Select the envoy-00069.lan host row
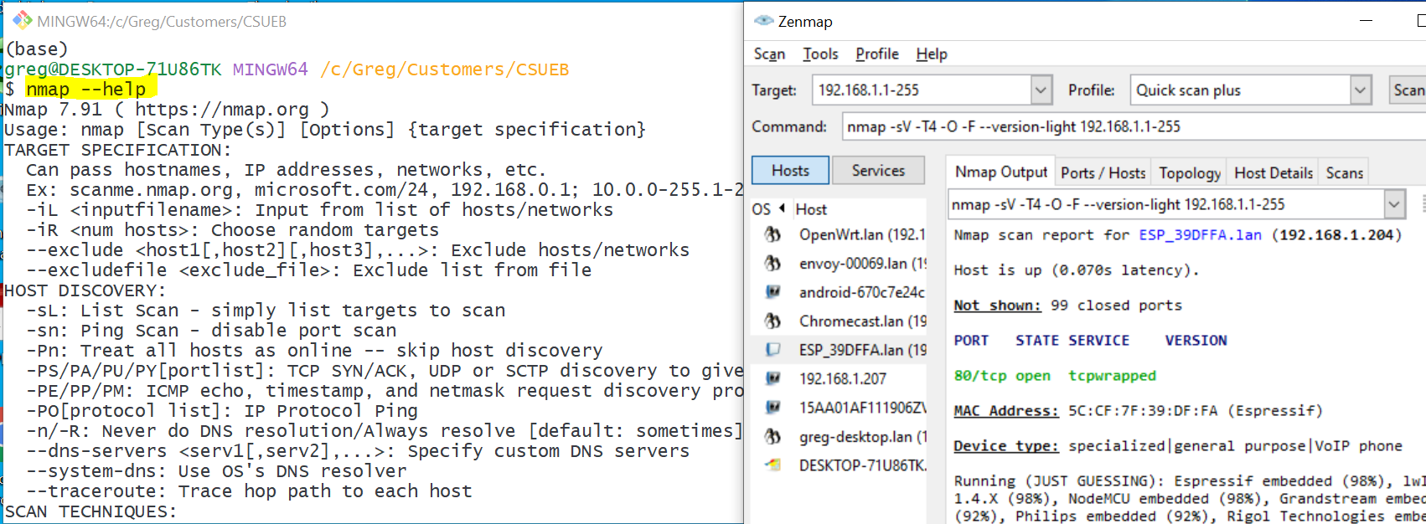The image size is (1426, 524). (x=840, y=264)
